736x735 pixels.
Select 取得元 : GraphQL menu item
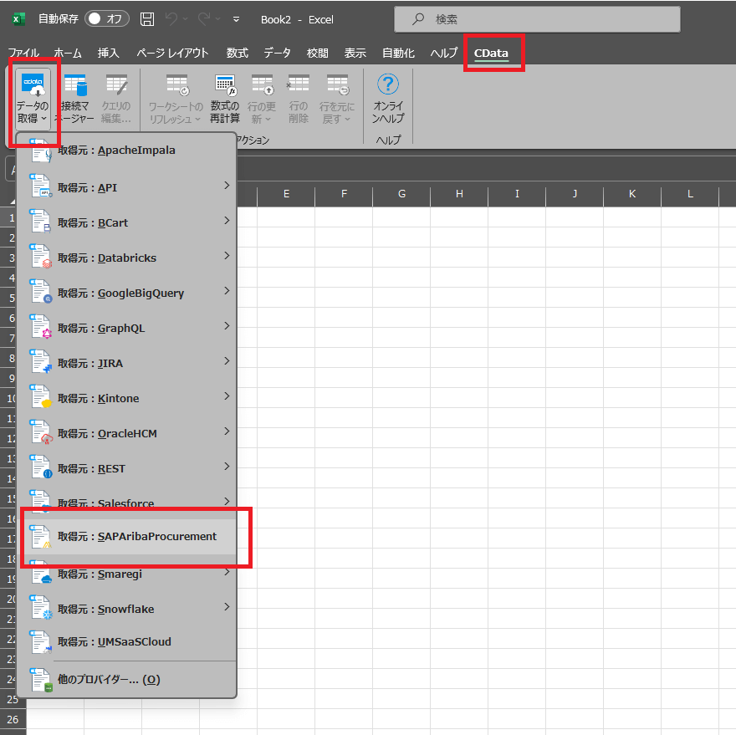126,328
